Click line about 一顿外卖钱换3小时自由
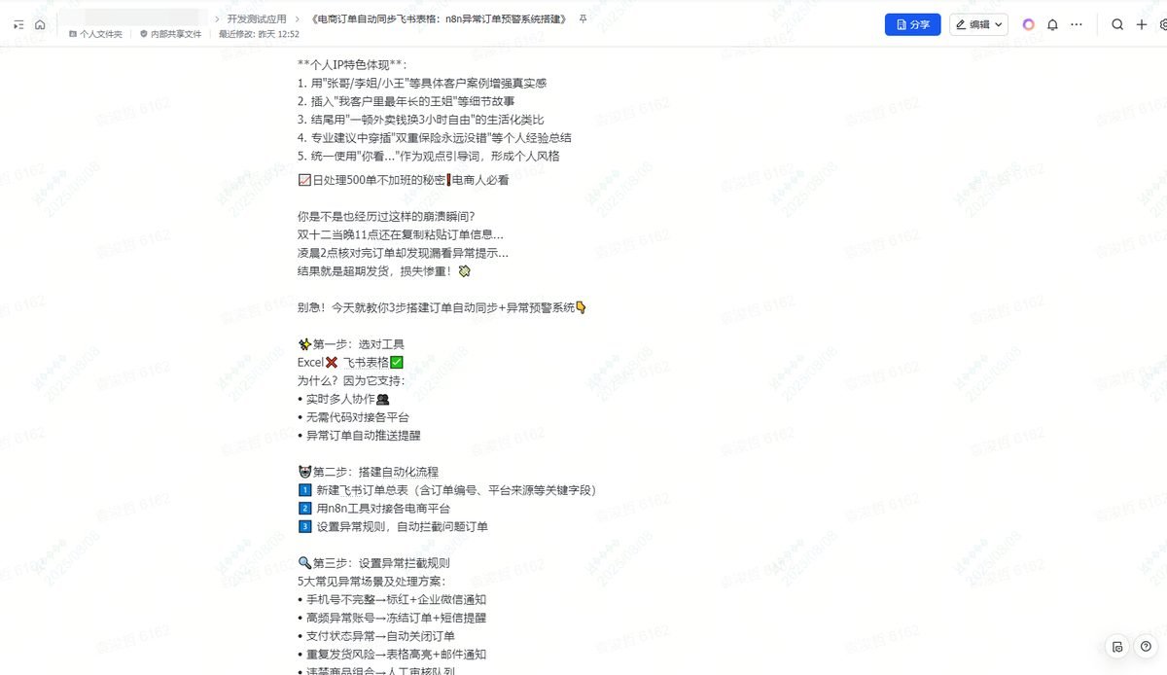 coord(420,120)
